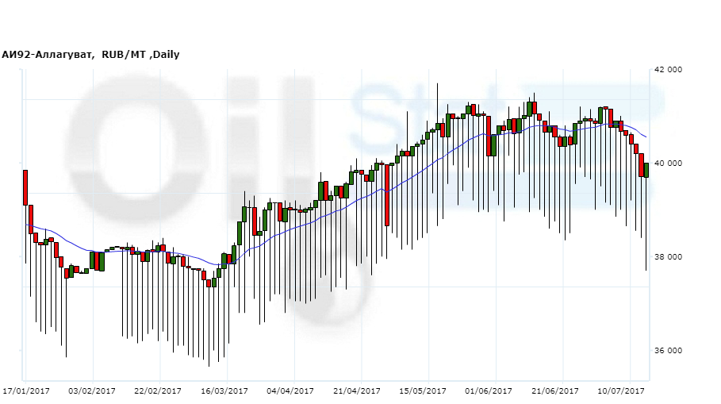Click the chart title АИ92-Аллагуват
721x404 pixels.
click(x=48, y=55)
